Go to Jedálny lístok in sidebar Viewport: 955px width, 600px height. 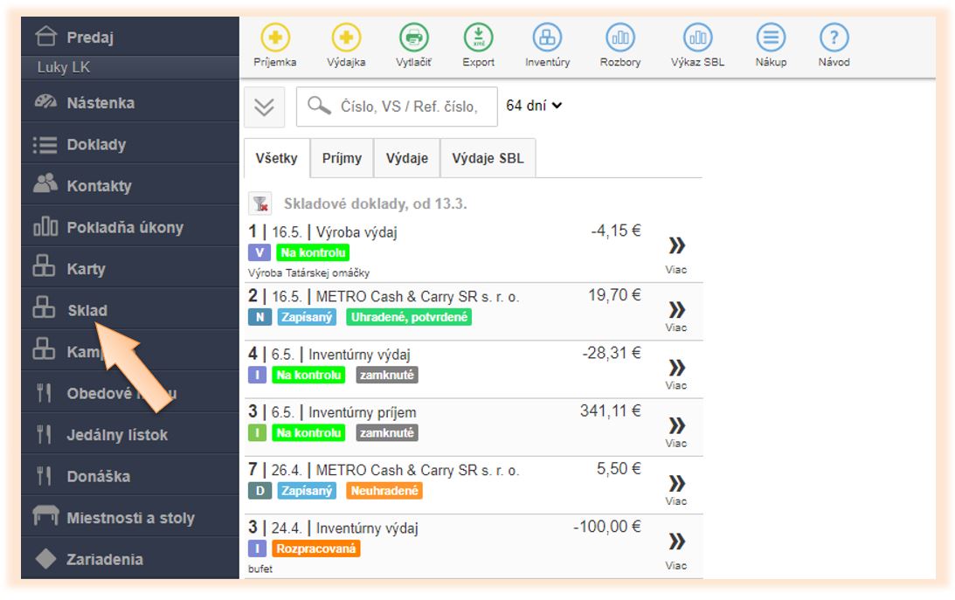(116, 435)
